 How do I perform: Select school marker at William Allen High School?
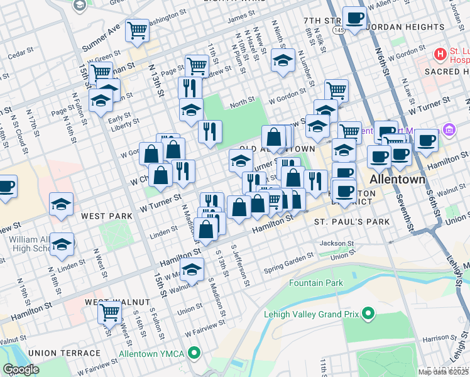click(x=61, y=244)
